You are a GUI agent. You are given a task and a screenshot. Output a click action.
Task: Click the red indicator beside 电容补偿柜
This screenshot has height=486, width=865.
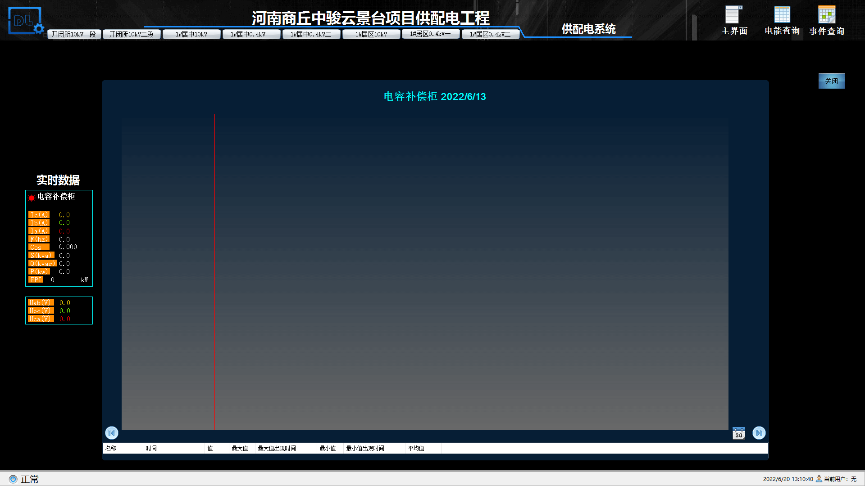[x=32, y=198]
